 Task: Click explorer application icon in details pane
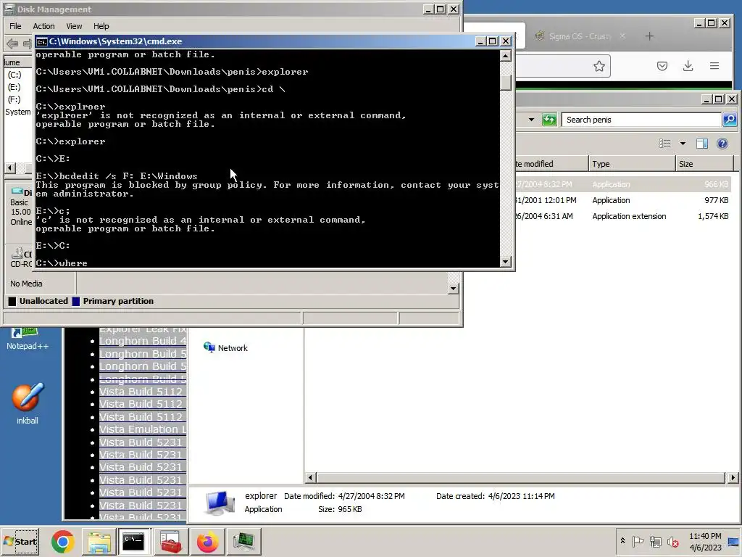(219, 503)
